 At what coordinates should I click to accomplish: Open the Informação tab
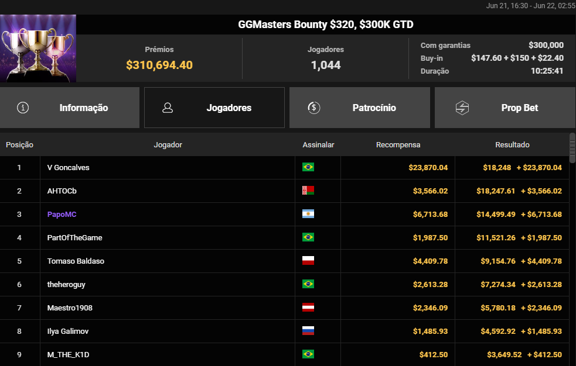[x=69, y=108]
